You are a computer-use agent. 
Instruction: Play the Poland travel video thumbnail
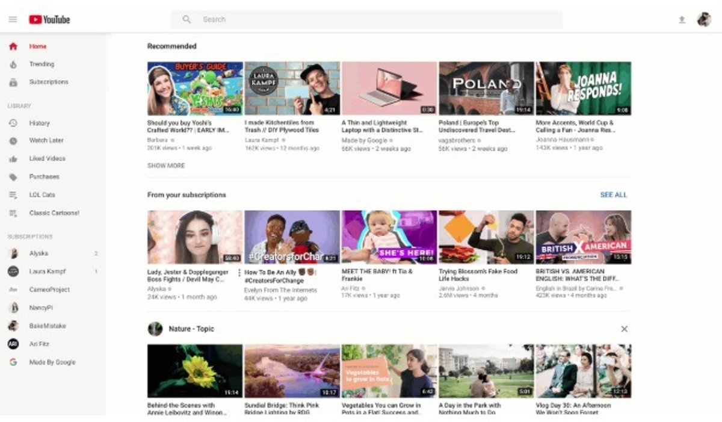coord(486,88)
